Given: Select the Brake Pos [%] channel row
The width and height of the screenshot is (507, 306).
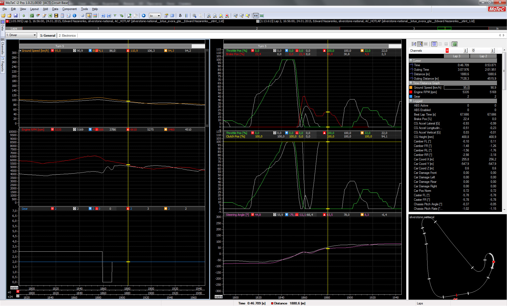Looking at the screenshot, I should pos(453,119).
